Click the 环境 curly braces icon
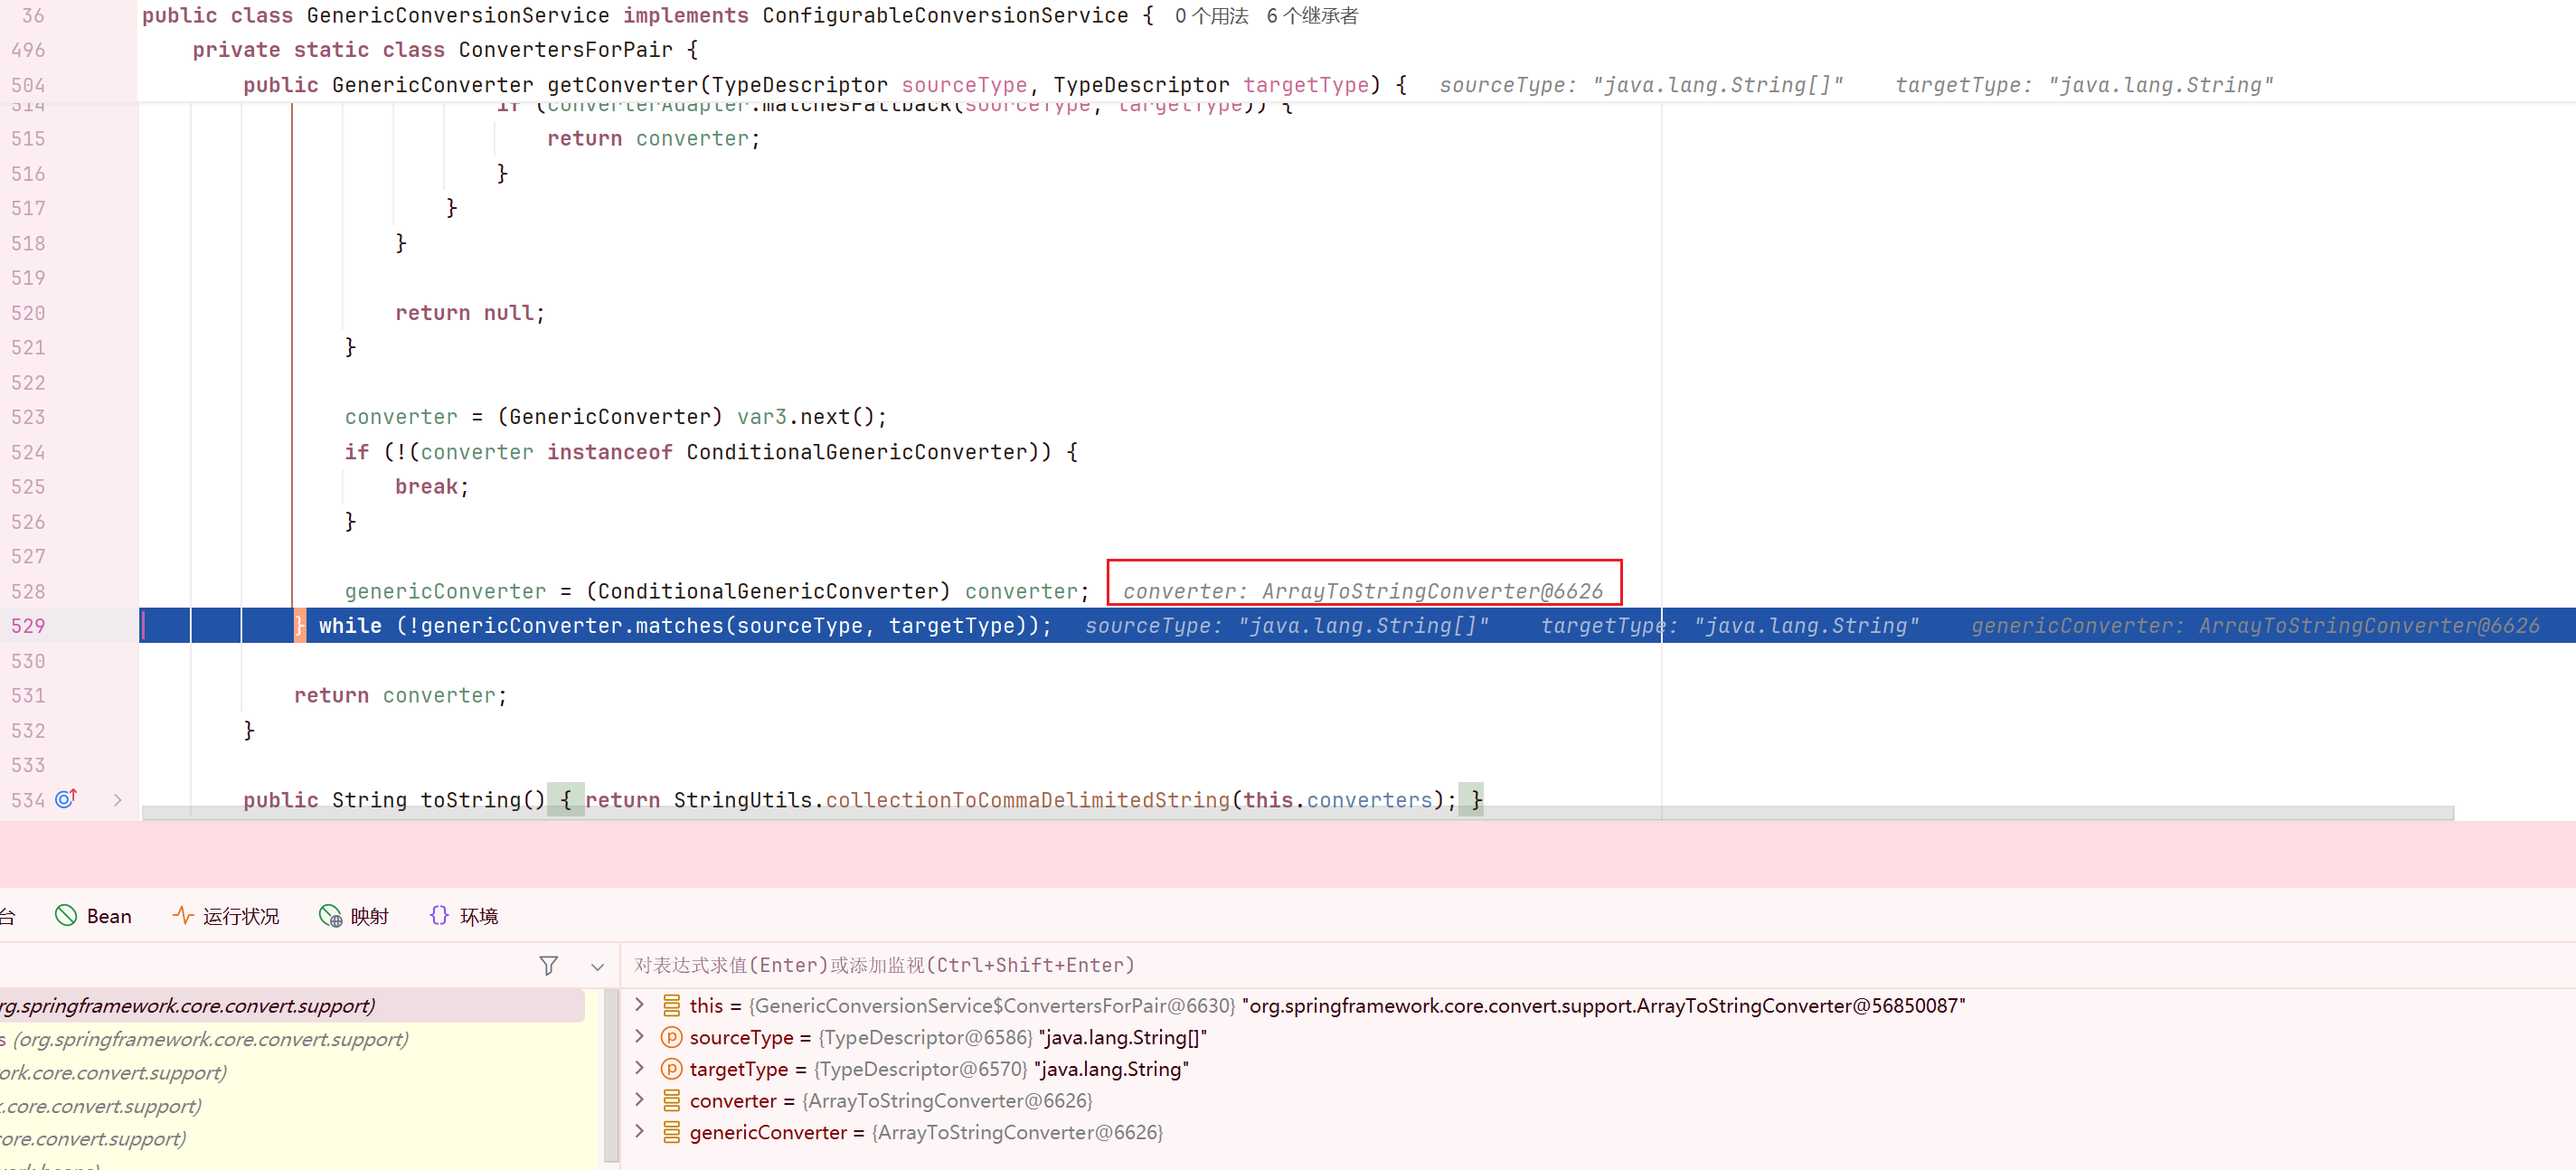 [439, 915]
